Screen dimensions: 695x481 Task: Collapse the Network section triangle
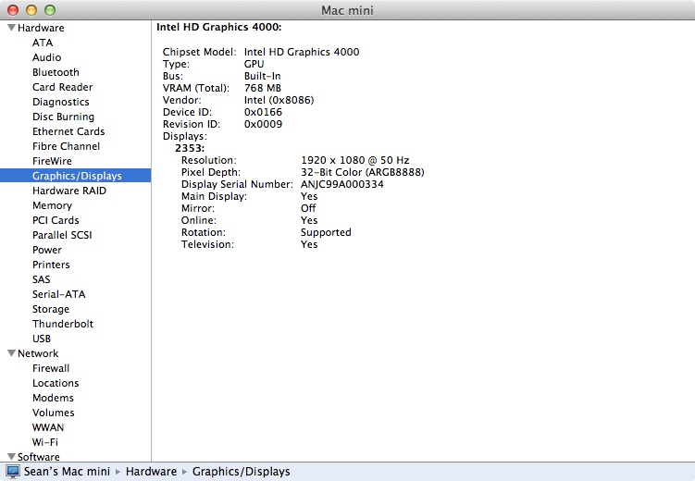point(11,353)
